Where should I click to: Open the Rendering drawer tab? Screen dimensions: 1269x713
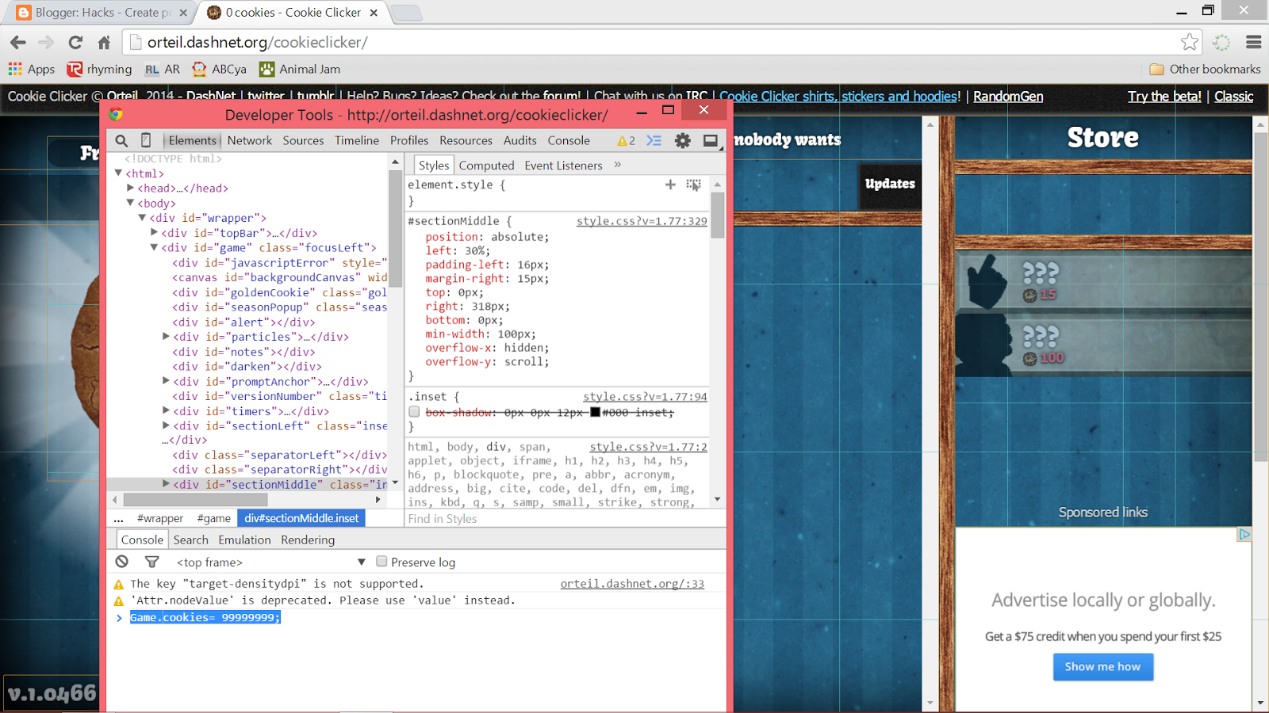pyautogui.click(x=308, y=540)
